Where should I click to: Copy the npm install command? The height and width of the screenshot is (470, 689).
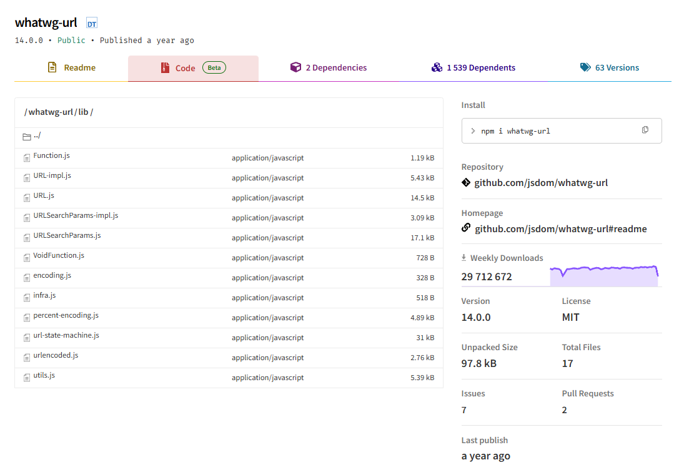tap(645, 130)
